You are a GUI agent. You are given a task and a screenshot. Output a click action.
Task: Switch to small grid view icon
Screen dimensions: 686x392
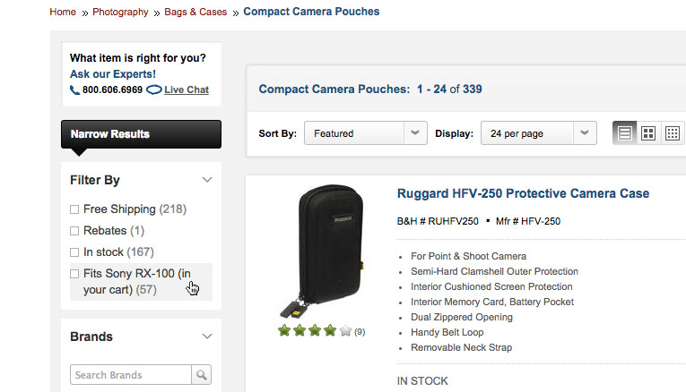[672, 133]
